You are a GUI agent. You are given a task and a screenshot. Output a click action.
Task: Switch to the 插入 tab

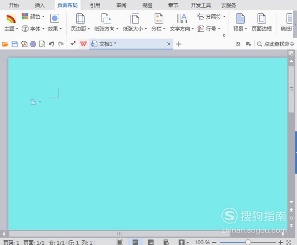click(x=40, y=5)
